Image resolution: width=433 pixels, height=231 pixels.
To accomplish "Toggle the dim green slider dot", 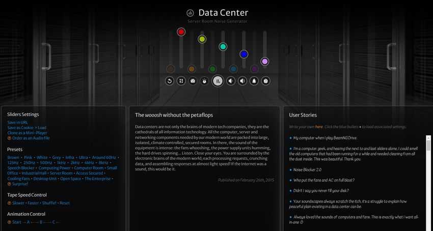I will coord(212,69).
